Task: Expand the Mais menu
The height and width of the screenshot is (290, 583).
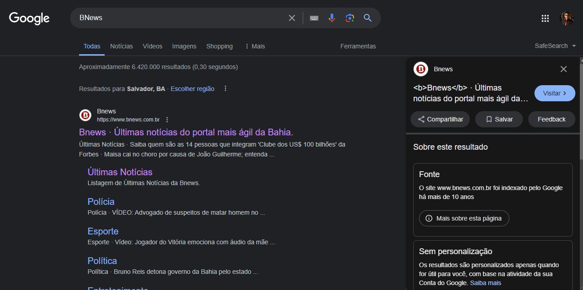Action: [x=255, y=46]
